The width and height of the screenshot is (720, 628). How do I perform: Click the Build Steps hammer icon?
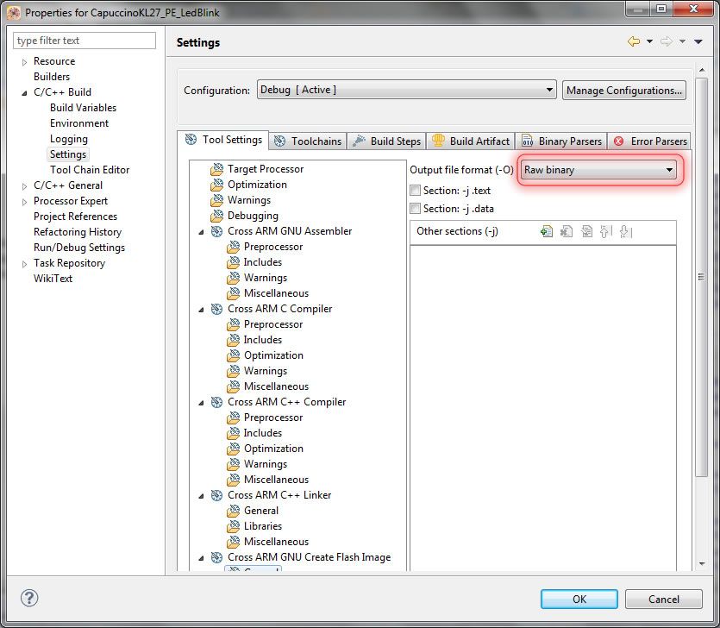[359, 141]
